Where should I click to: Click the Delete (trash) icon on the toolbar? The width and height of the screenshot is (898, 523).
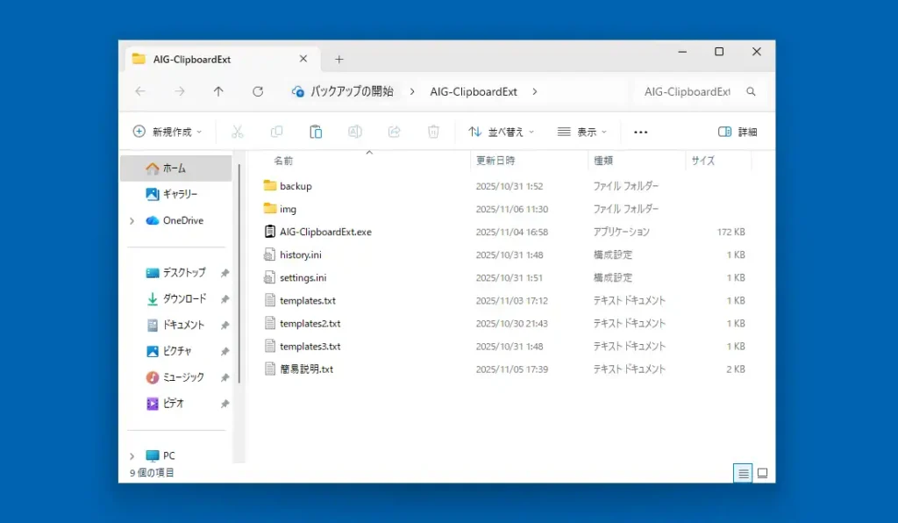(x=432, y=131)
